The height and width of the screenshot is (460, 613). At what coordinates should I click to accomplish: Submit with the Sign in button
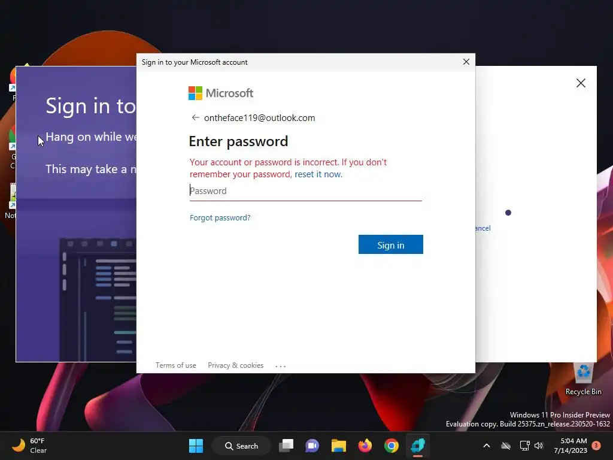pos(390,244)
